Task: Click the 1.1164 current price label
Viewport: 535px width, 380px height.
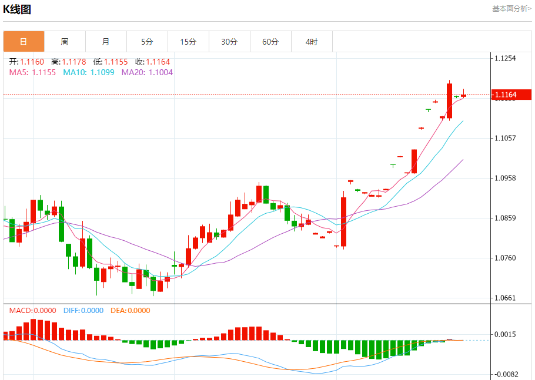Action: 511,95
